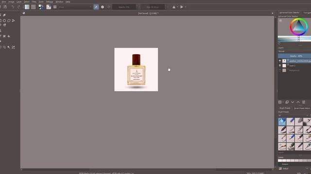The width and height of the screenshot is (311, 174).
Task: Click the layer Opacity 100% slider
Action: 294,56
